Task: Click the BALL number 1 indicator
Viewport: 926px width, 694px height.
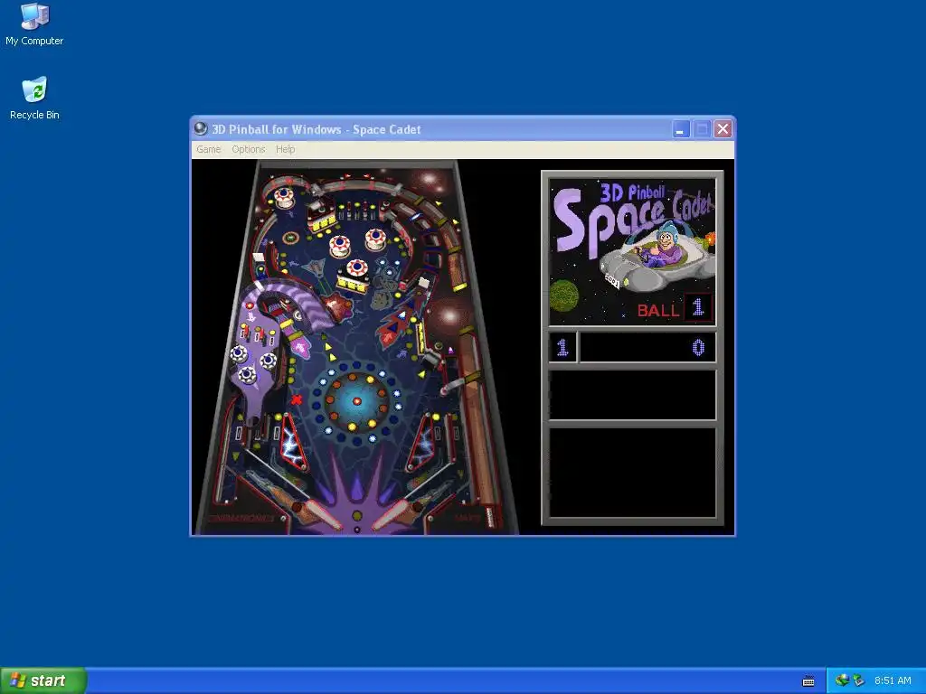Action: [x=698, y=307]
